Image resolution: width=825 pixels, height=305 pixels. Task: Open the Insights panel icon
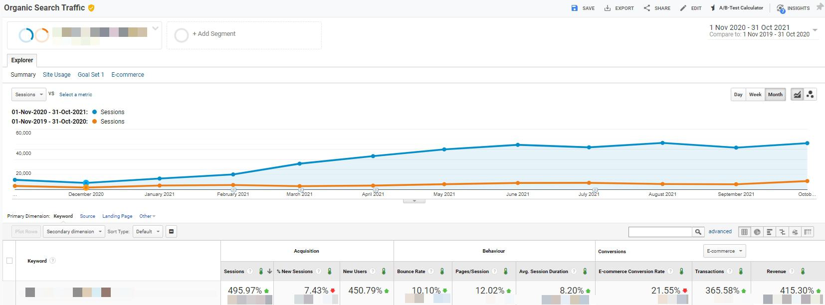[x=781, y=8]
